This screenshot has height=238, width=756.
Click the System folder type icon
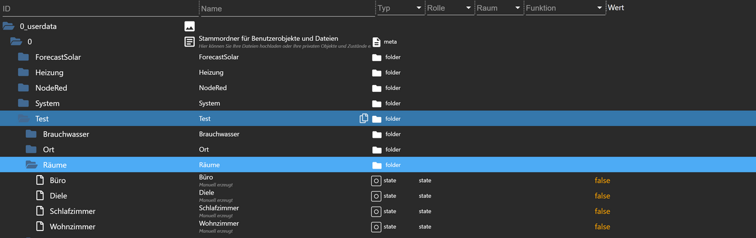coord(377,103)
